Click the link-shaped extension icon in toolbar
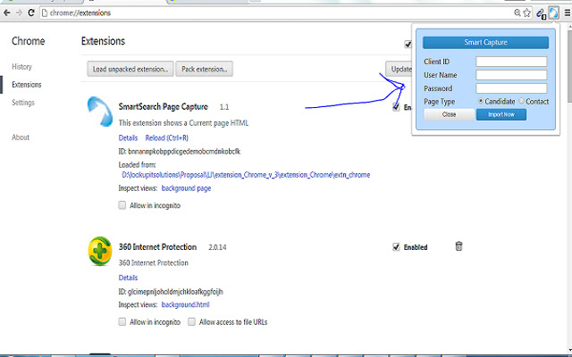The height and width of the screenshot is (357, 572). pos(541,13)
